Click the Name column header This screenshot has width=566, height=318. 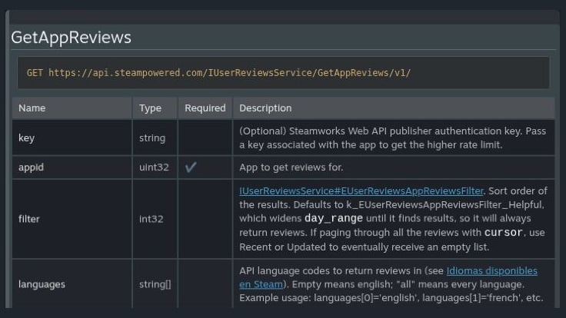72,108
